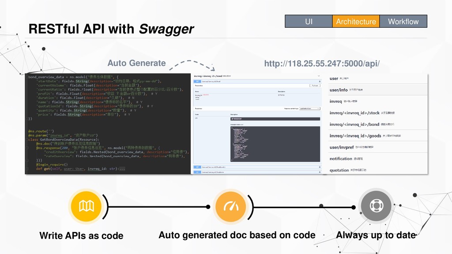Click the lock icon on expanded GET bond row

[x=320, y=82]
